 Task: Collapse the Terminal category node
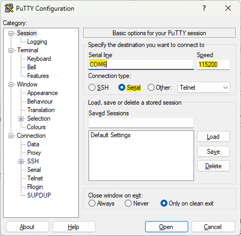coord(11,50)
